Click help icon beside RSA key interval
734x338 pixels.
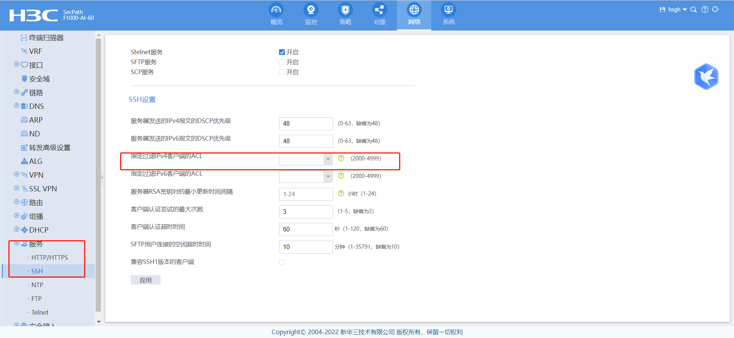click(x=341, y=193)
